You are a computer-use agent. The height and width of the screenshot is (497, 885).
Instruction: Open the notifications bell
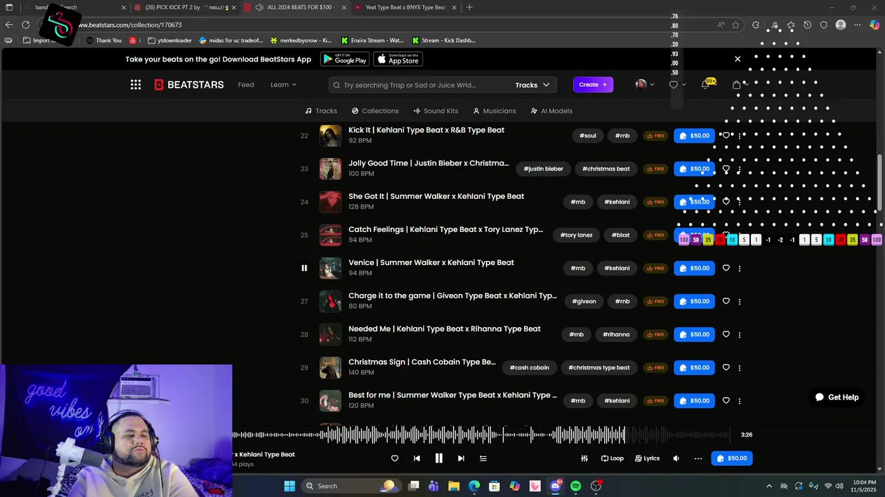tap(705, 85)
